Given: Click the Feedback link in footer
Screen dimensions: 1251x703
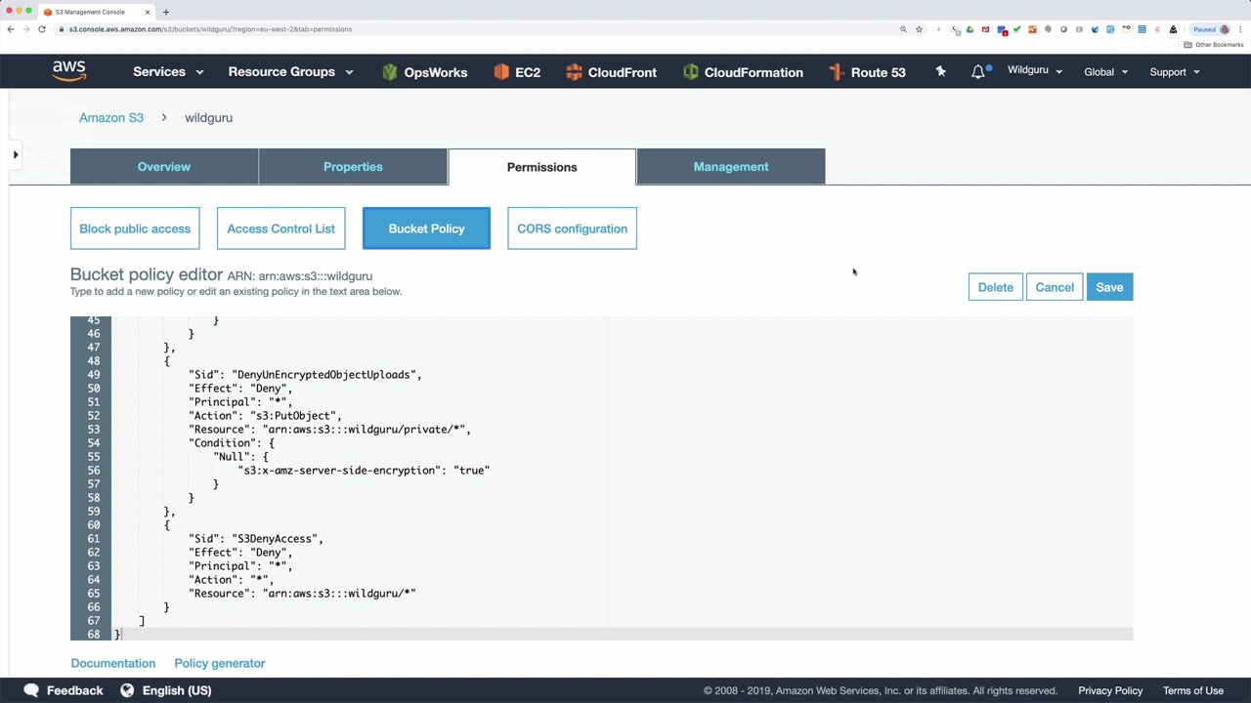Looking at the screenshot, I should coord(74,690).
